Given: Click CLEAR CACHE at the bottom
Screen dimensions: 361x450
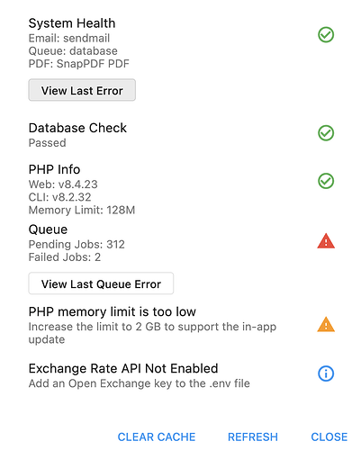Looking at the screenshot, I should pos(157,436).
